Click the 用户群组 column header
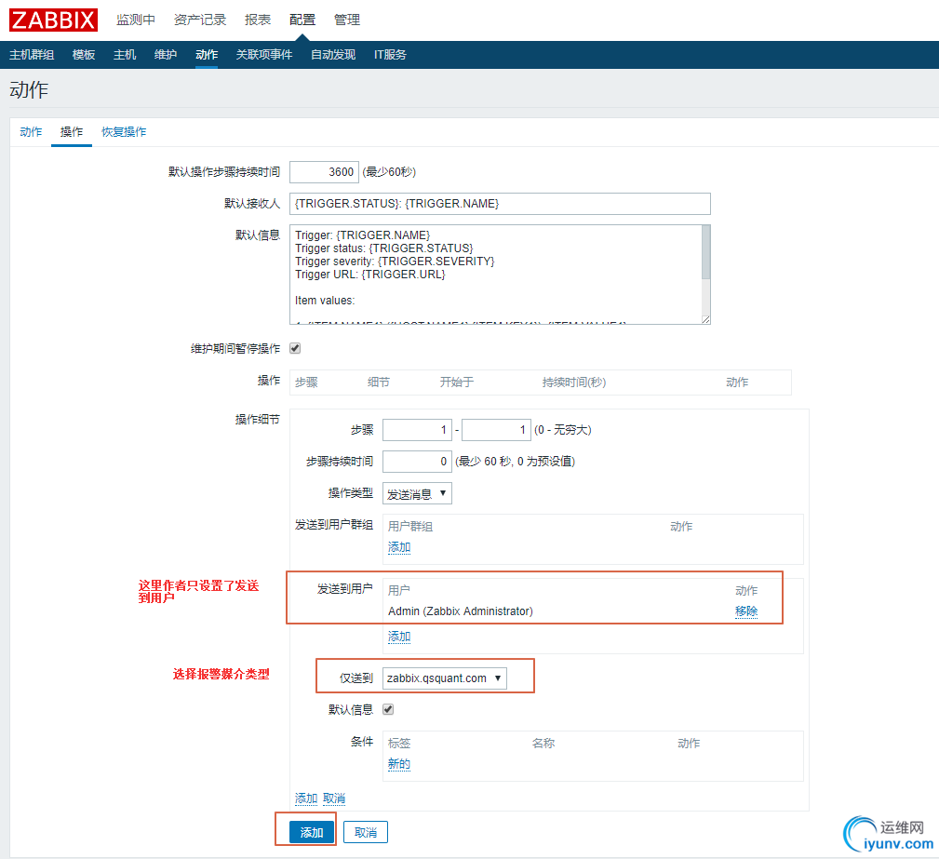The width and height of the screenshot is (939, 859). pyautogui.click(x=410, y=527)
